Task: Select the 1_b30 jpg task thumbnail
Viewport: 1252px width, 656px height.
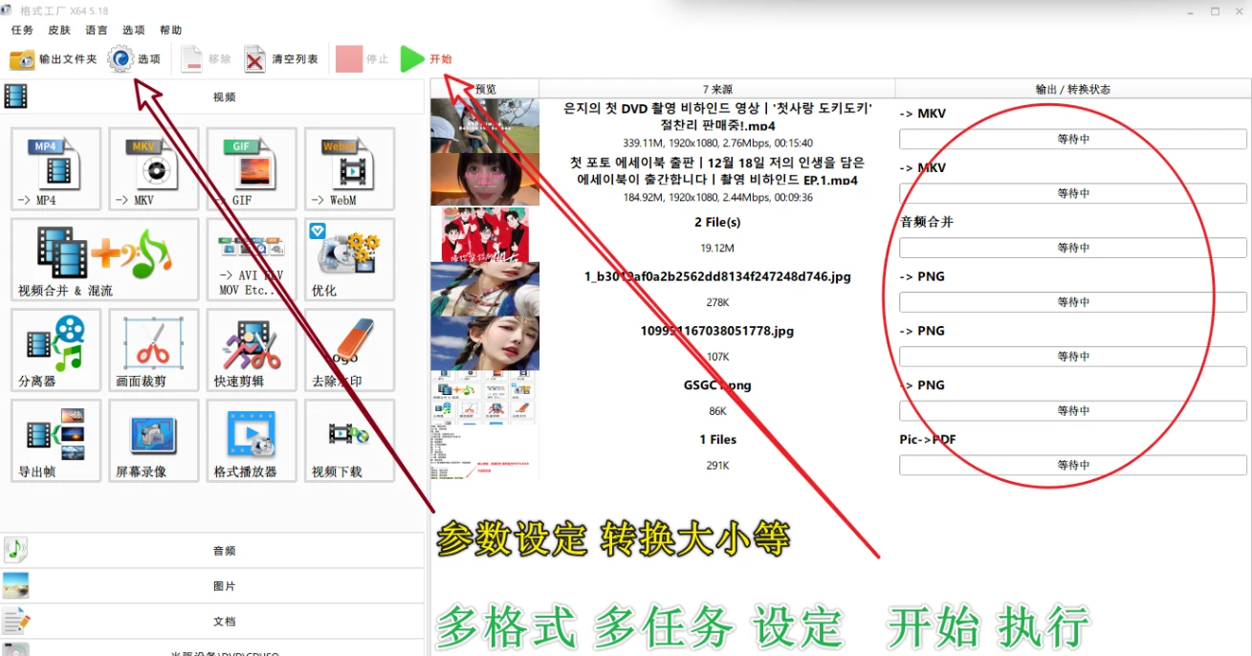Action: [485, 289]
